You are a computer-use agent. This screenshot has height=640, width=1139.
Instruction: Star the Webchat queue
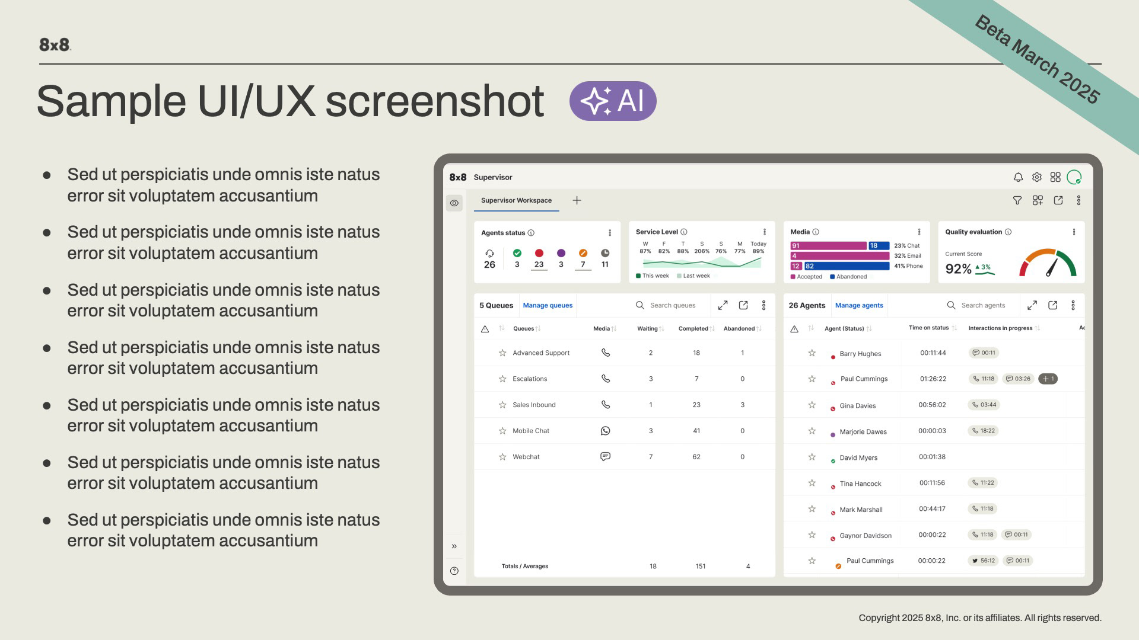coord(502,457)
